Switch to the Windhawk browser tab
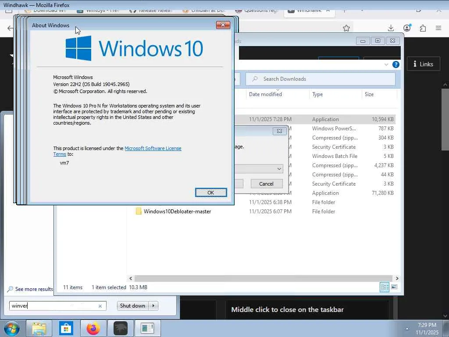The height and width of the screenshot is (337, 449). click(x=309, y=11)
